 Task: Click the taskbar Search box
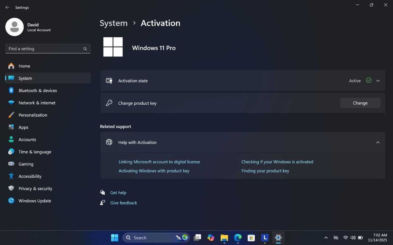156,238
